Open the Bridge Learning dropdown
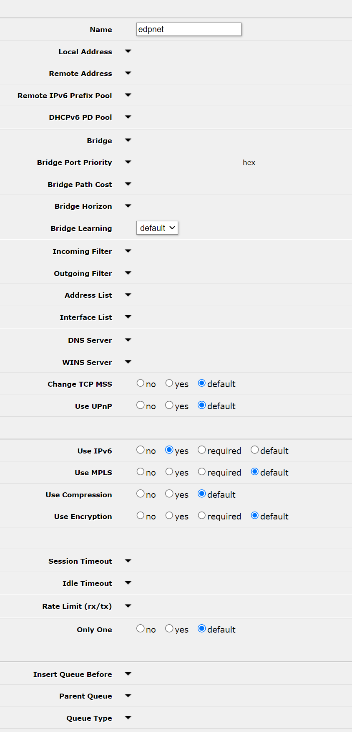Image resolution: width=352 pixels, height=732 pixels. click(157, 228)
